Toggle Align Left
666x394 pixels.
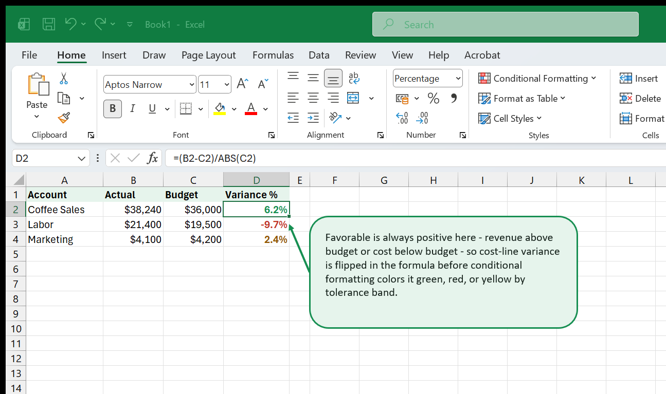coord(293,98)
